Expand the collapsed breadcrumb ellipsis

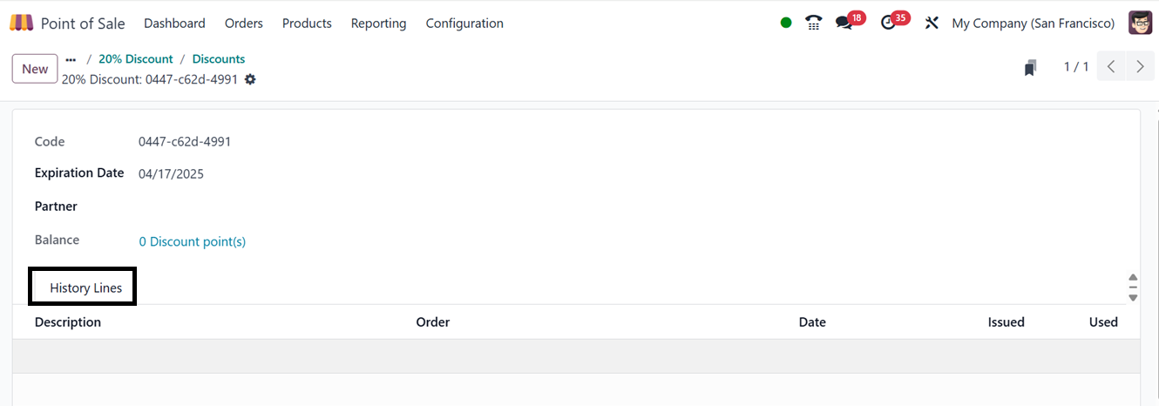click(x=71, y=59)
